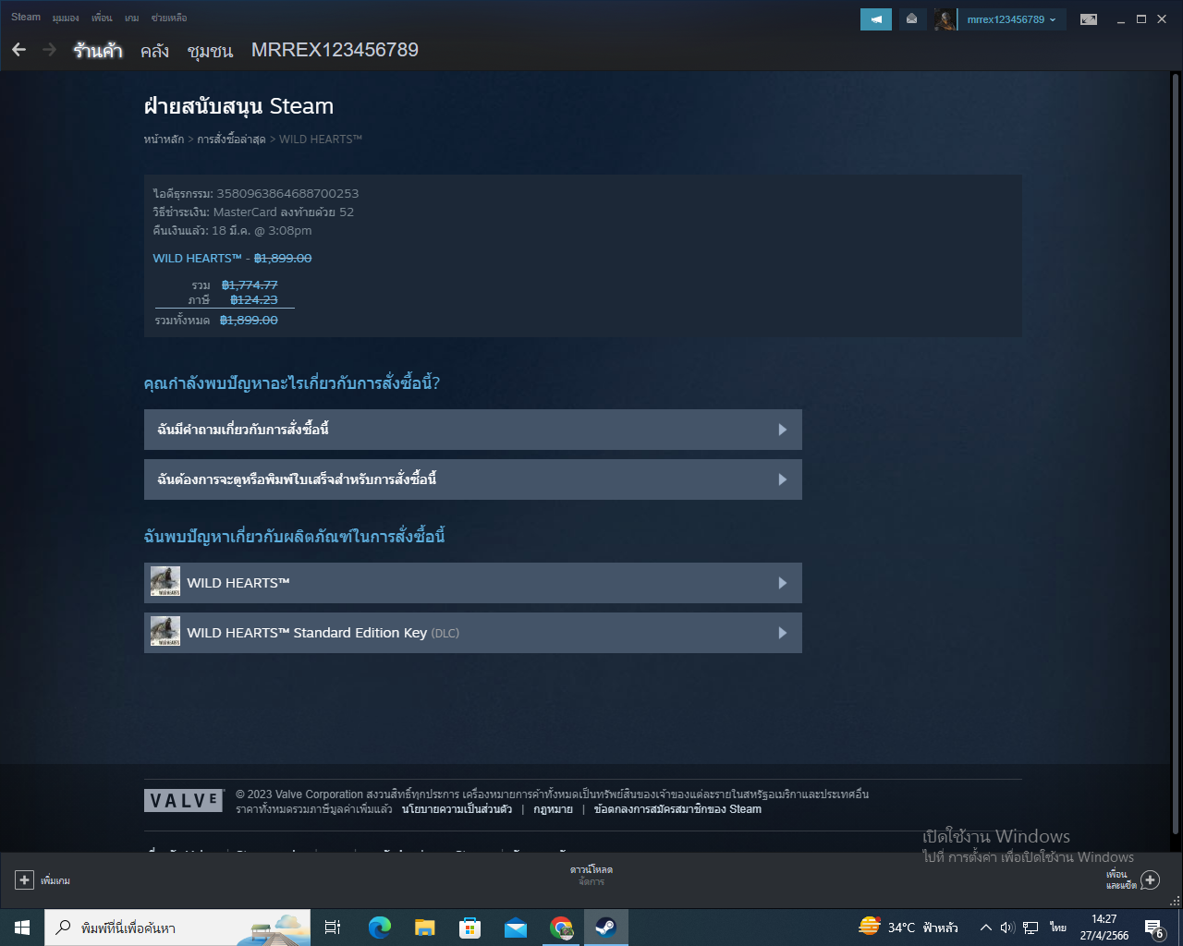Open the Mail app from the taskbar

[516, 928]
